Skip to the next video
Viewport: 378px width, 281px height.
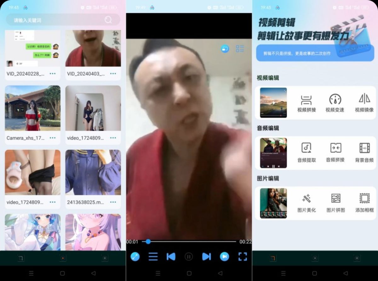206,257
